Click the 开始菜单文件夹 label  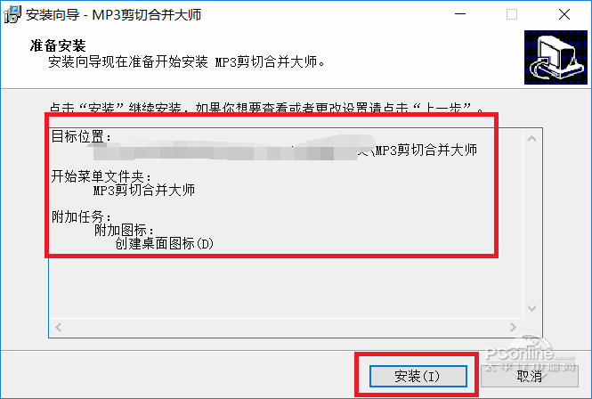click(x=101, y=176)
